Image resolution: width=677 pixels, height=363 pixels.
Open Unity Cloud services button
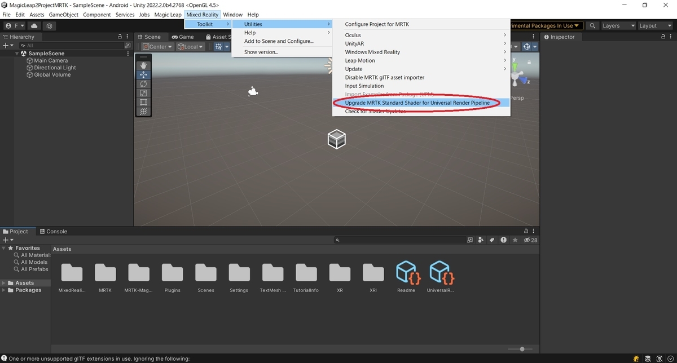click(35, 26)
